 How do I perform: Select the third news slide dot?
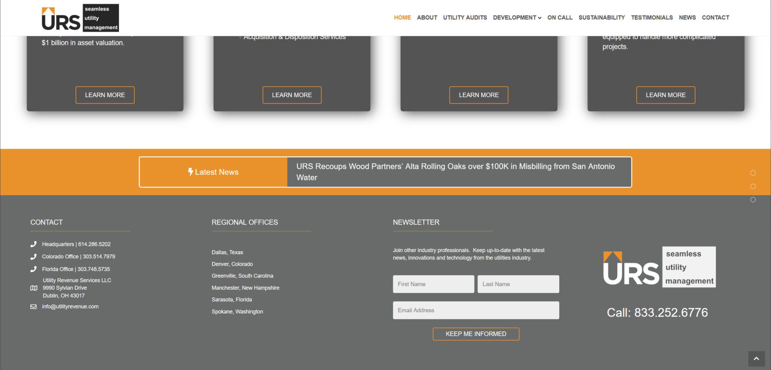[x=753, y=200]
